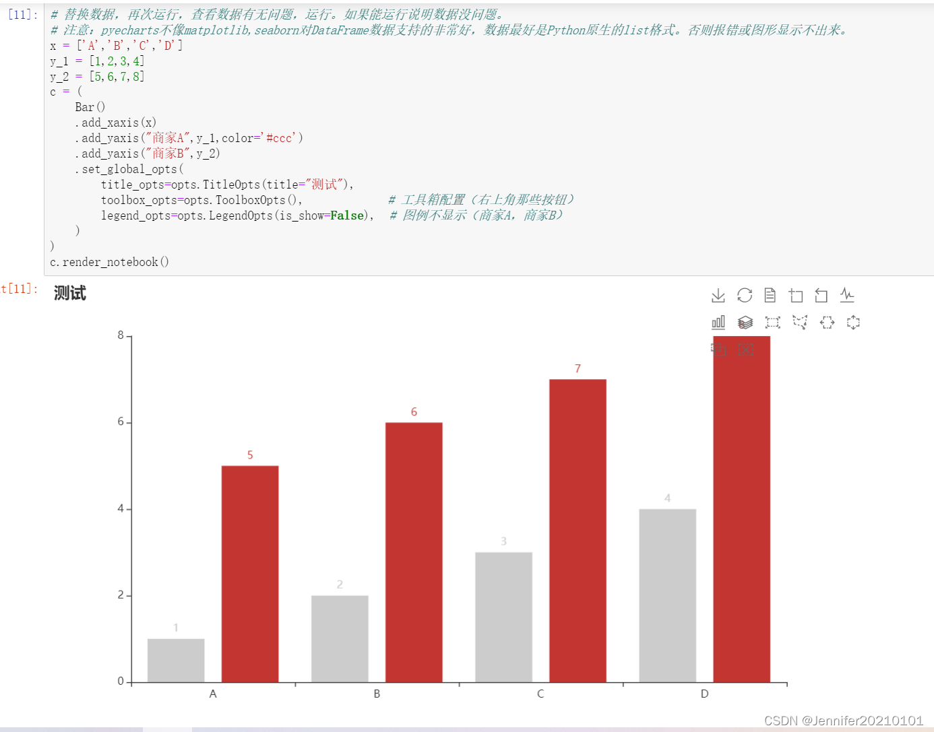Image resolution: width=934 pixels, height=732 pixels.
Task: Click x-axis label B
Action: pyautogui.click(x=377, y=694)
